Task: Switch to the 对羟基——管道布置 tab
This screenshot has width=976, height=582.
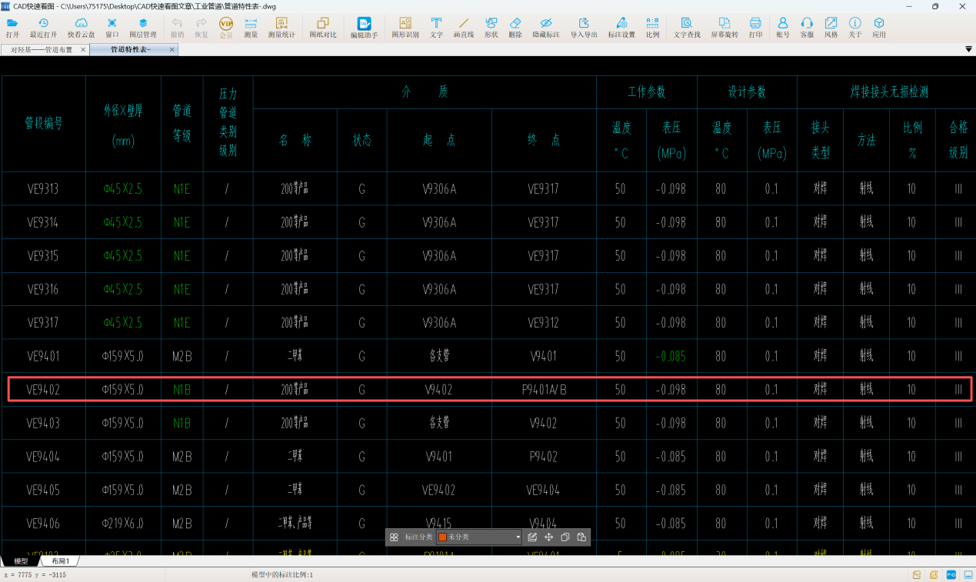Action: (42, 50)
